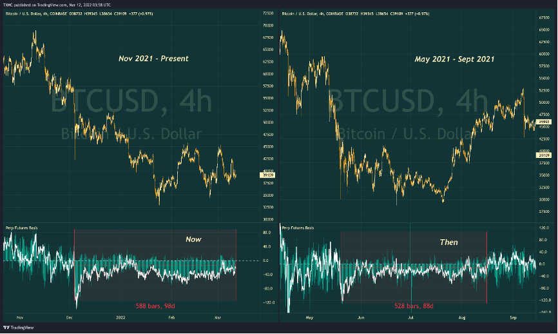The width and height of the screenshot is (558, 334).
Task: Click the left chart's 'Perp Futures Basis' indicator title
Action: pyautogui.click(x=21, y=228)
